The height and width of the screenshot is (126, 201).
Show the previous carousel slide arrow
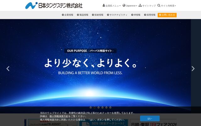[x=8, y=69]
